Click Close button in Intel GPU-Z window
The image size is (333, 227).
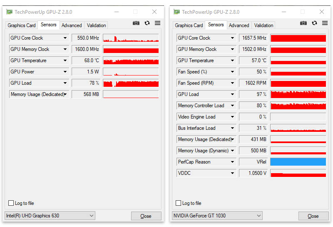(146, 216)
